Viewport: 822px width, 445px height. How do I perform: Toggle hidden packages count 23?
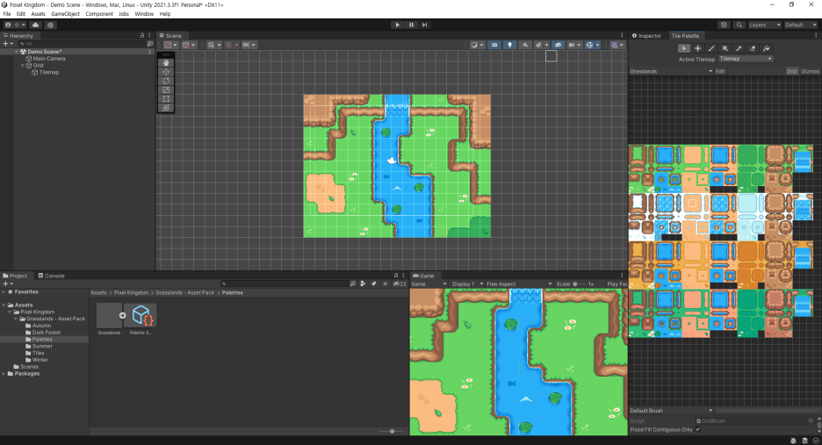click(400, 284)
